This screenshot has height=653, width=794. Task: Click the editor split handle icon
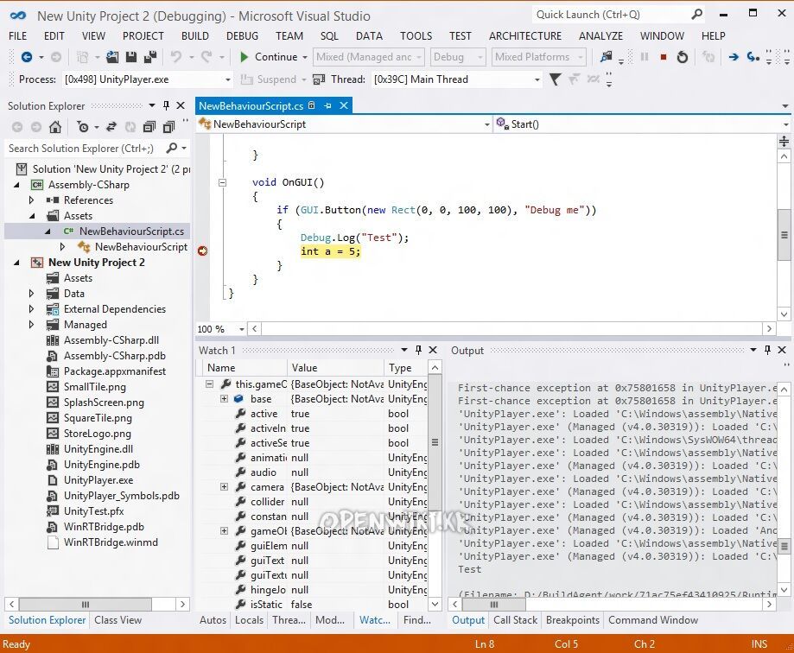(x=784, y=142)
